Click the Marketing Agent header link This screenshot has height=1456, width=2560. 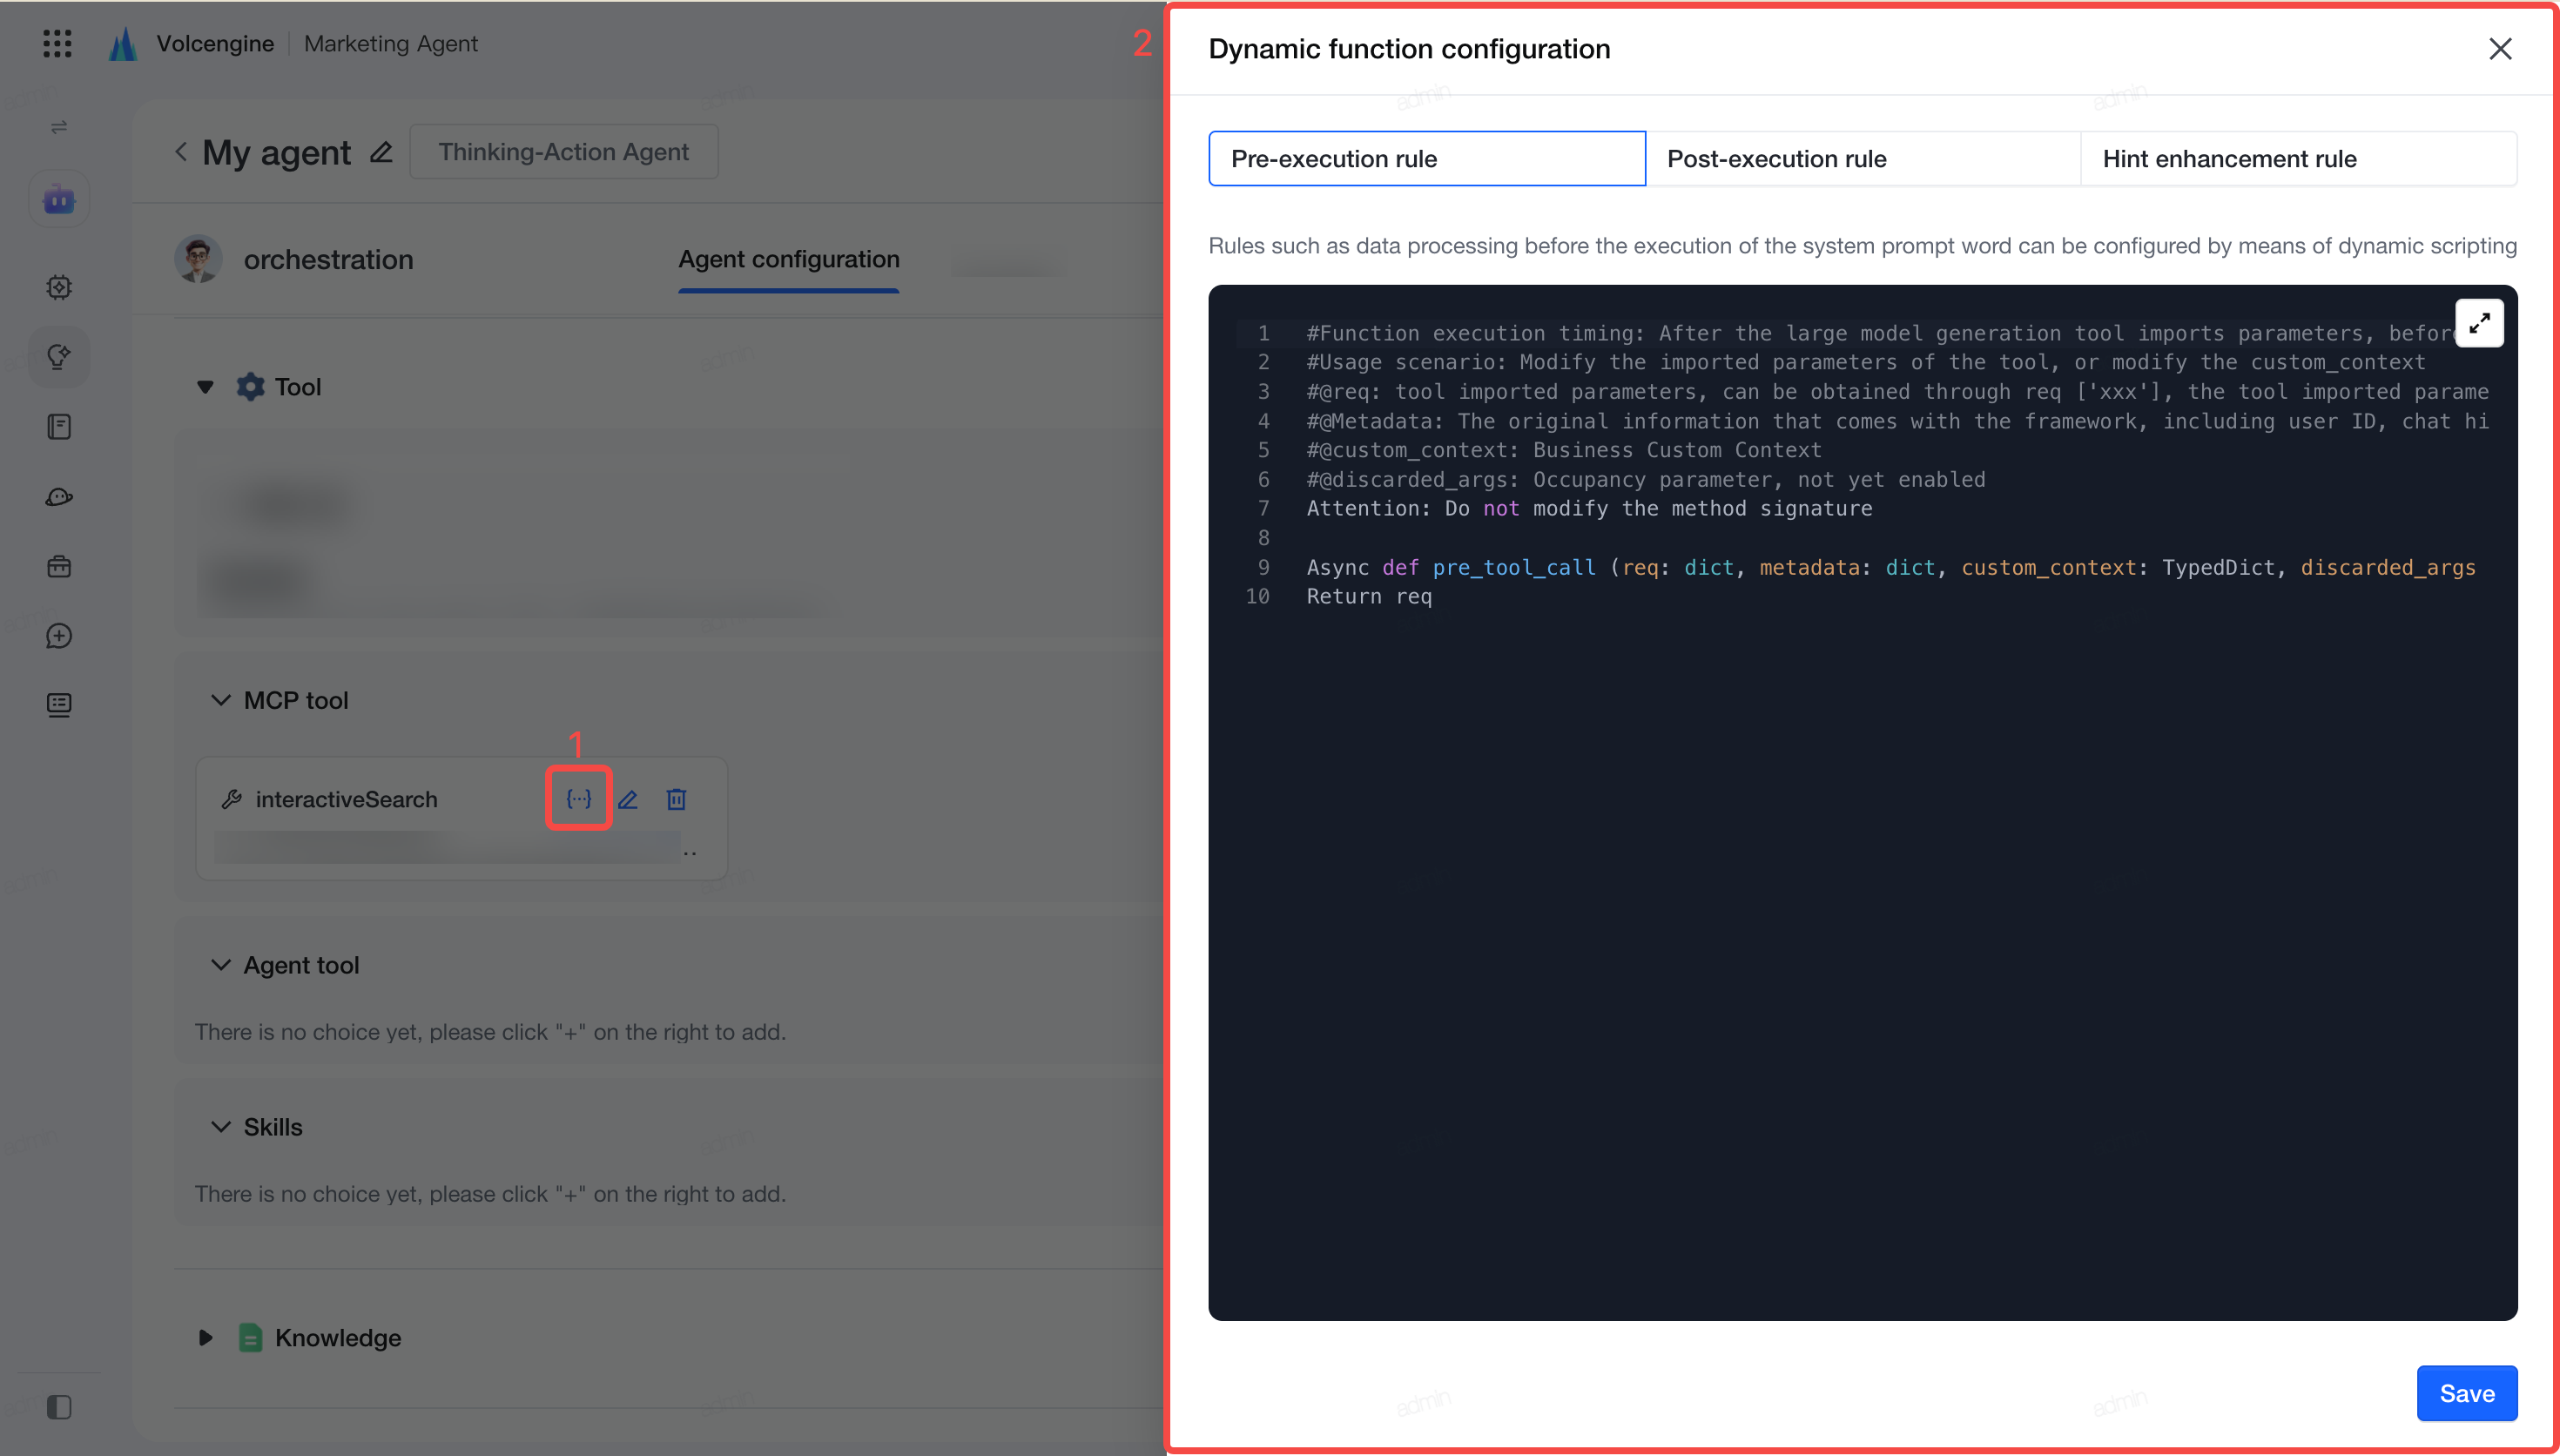[x=391, y=44]
